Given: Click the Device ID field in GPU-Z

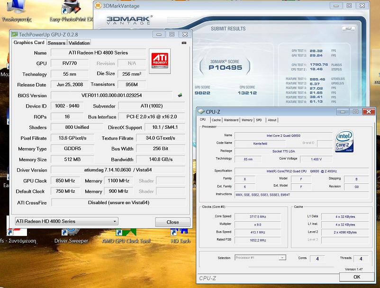Looking at the screenshot, I should tap(67, 106).
